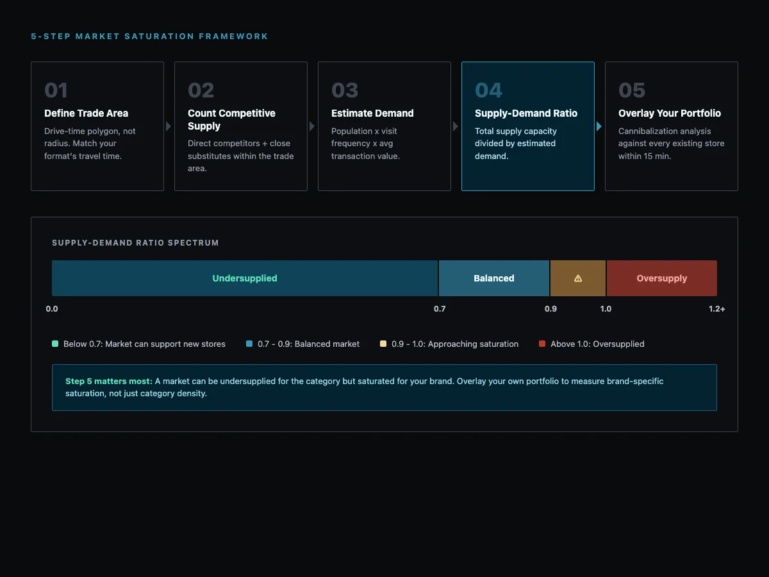
Task: Click the arrow between steps 03 and 04
Action: (x=456, y=126)
